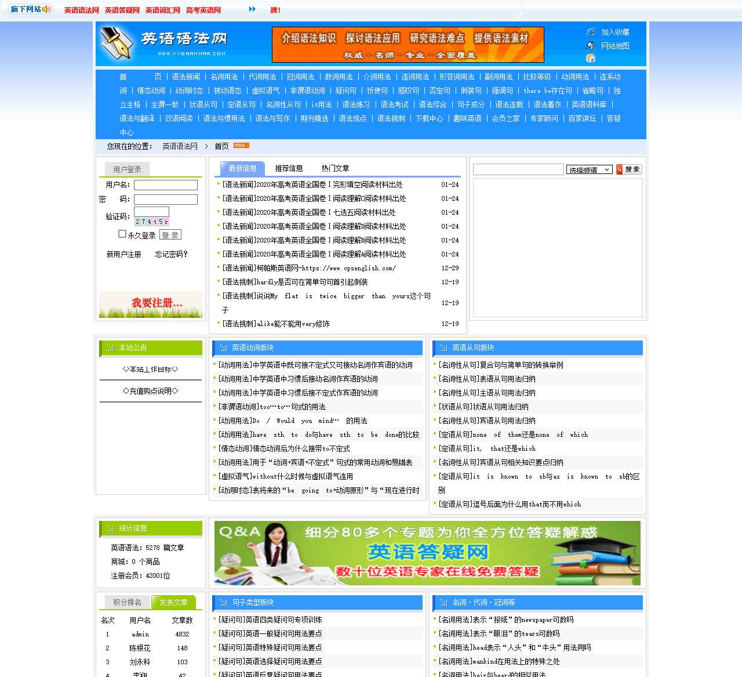Open the 英语答疑网 link in top bar
Viewport: 742px width, 677px height.
(122, 10)
